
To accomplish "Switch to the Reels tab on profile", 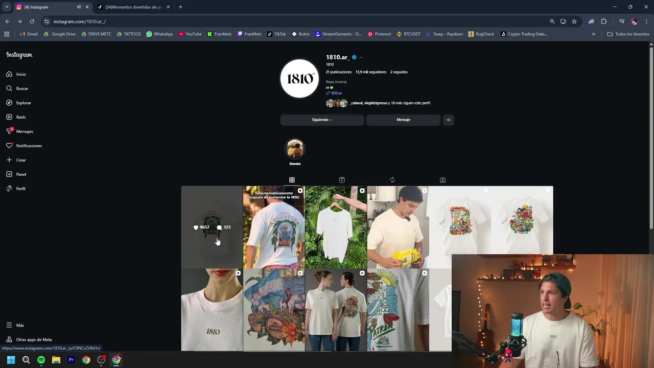I will pyautogui.click(x=342, y=180).
